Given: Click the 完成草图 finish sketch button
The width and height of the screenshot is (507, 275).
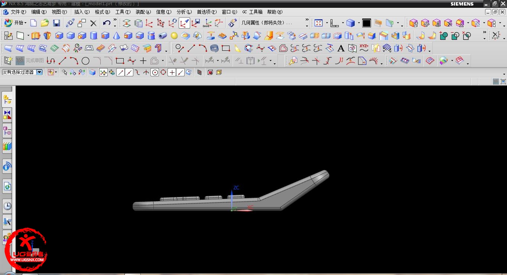Looking at the screenshot, I should (30, 61).
